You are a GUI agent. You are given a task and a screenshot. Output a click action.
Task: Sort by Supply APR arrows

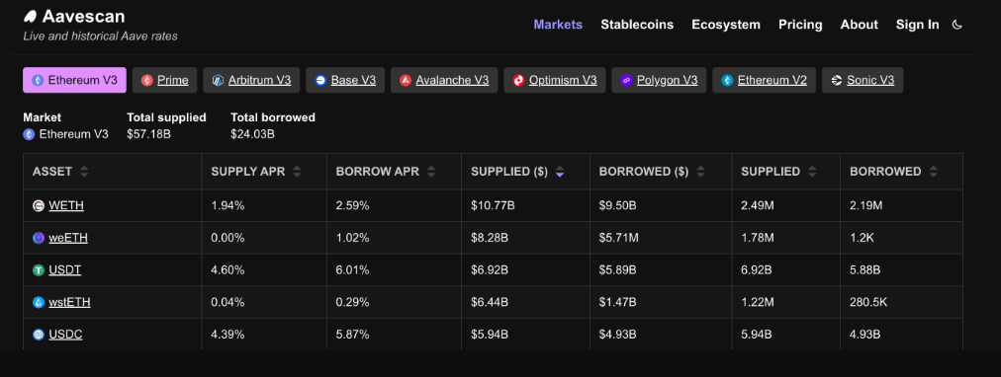click(x=297, y=172)
